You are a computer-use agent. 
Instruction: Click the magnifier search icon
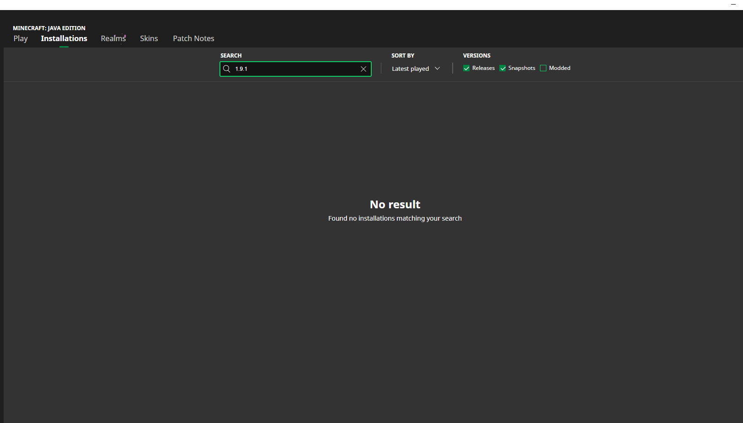[x=226, y=69]
